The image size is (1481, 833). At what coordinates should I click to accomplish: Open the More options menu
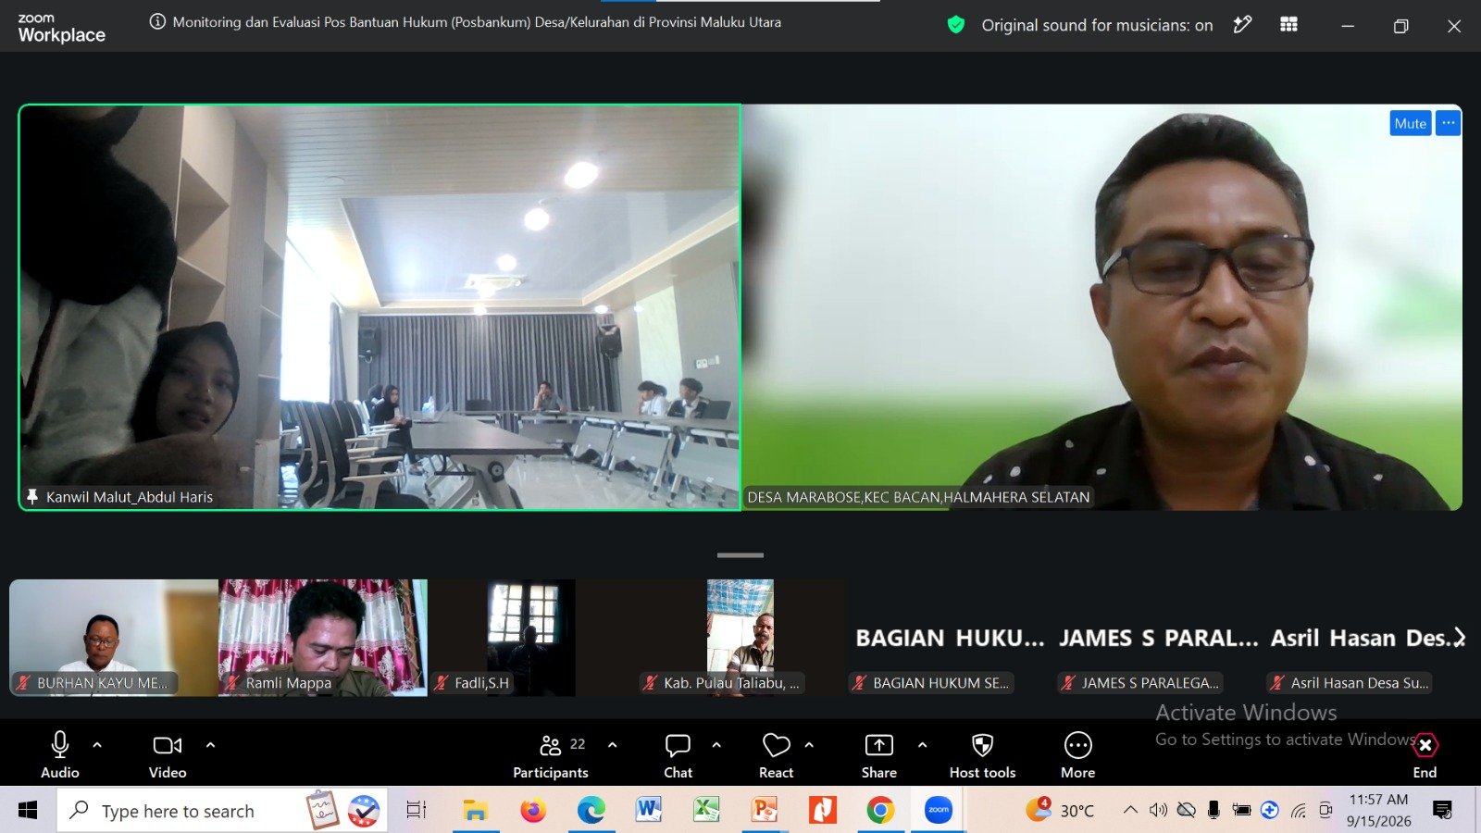click(1077, 754)
